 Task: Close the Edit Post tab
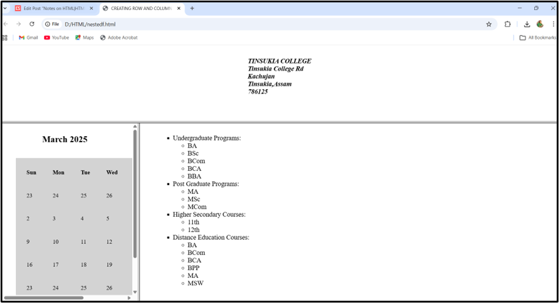[x=91, y=9]
